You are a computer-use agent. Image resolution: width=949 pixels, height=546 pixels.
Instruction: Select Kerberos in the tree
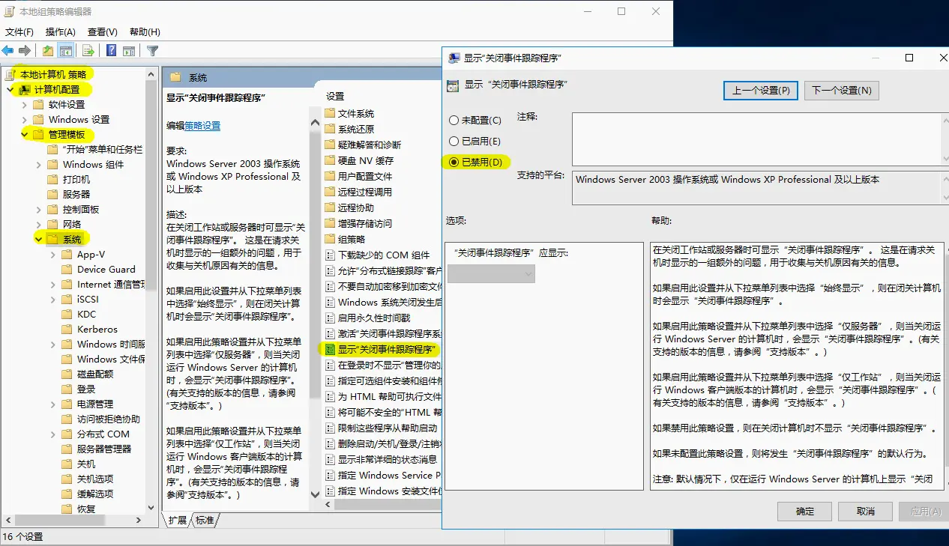(97, 329)
